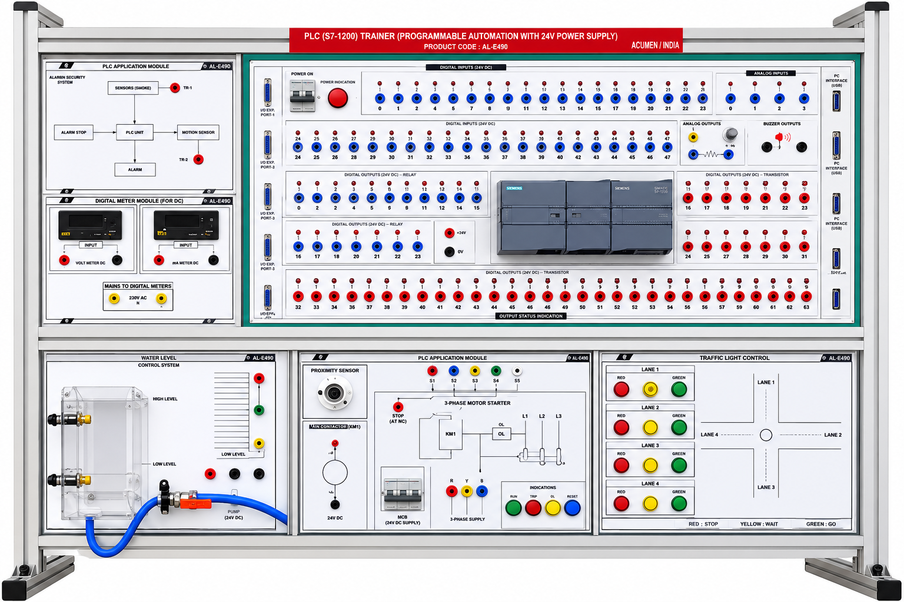Screen dimensions: 904x602
Task: Click the green RUN indication lamp
Action: coord(514,508)
